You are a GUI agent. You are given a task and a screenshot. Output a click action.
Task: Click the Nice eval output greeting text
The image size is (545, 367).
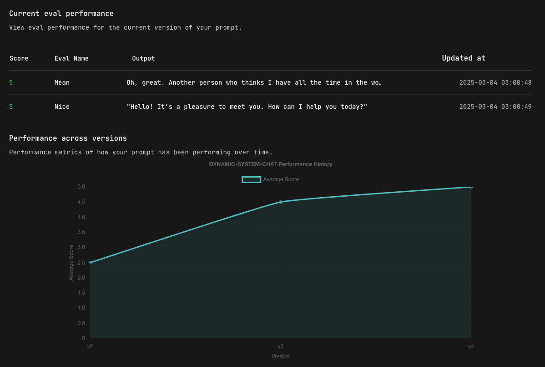(247, 107)
